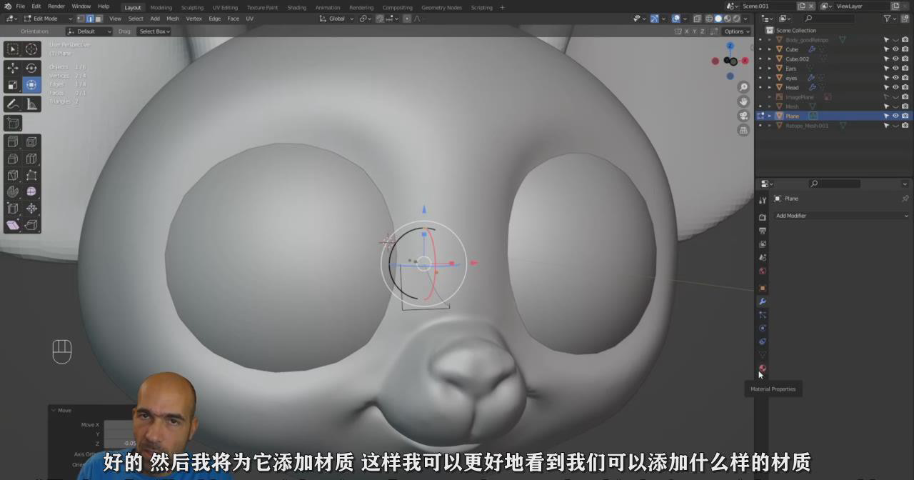Toggle camera view in viewport
This screenshot has height=480, width=914.
click(743, 116)
